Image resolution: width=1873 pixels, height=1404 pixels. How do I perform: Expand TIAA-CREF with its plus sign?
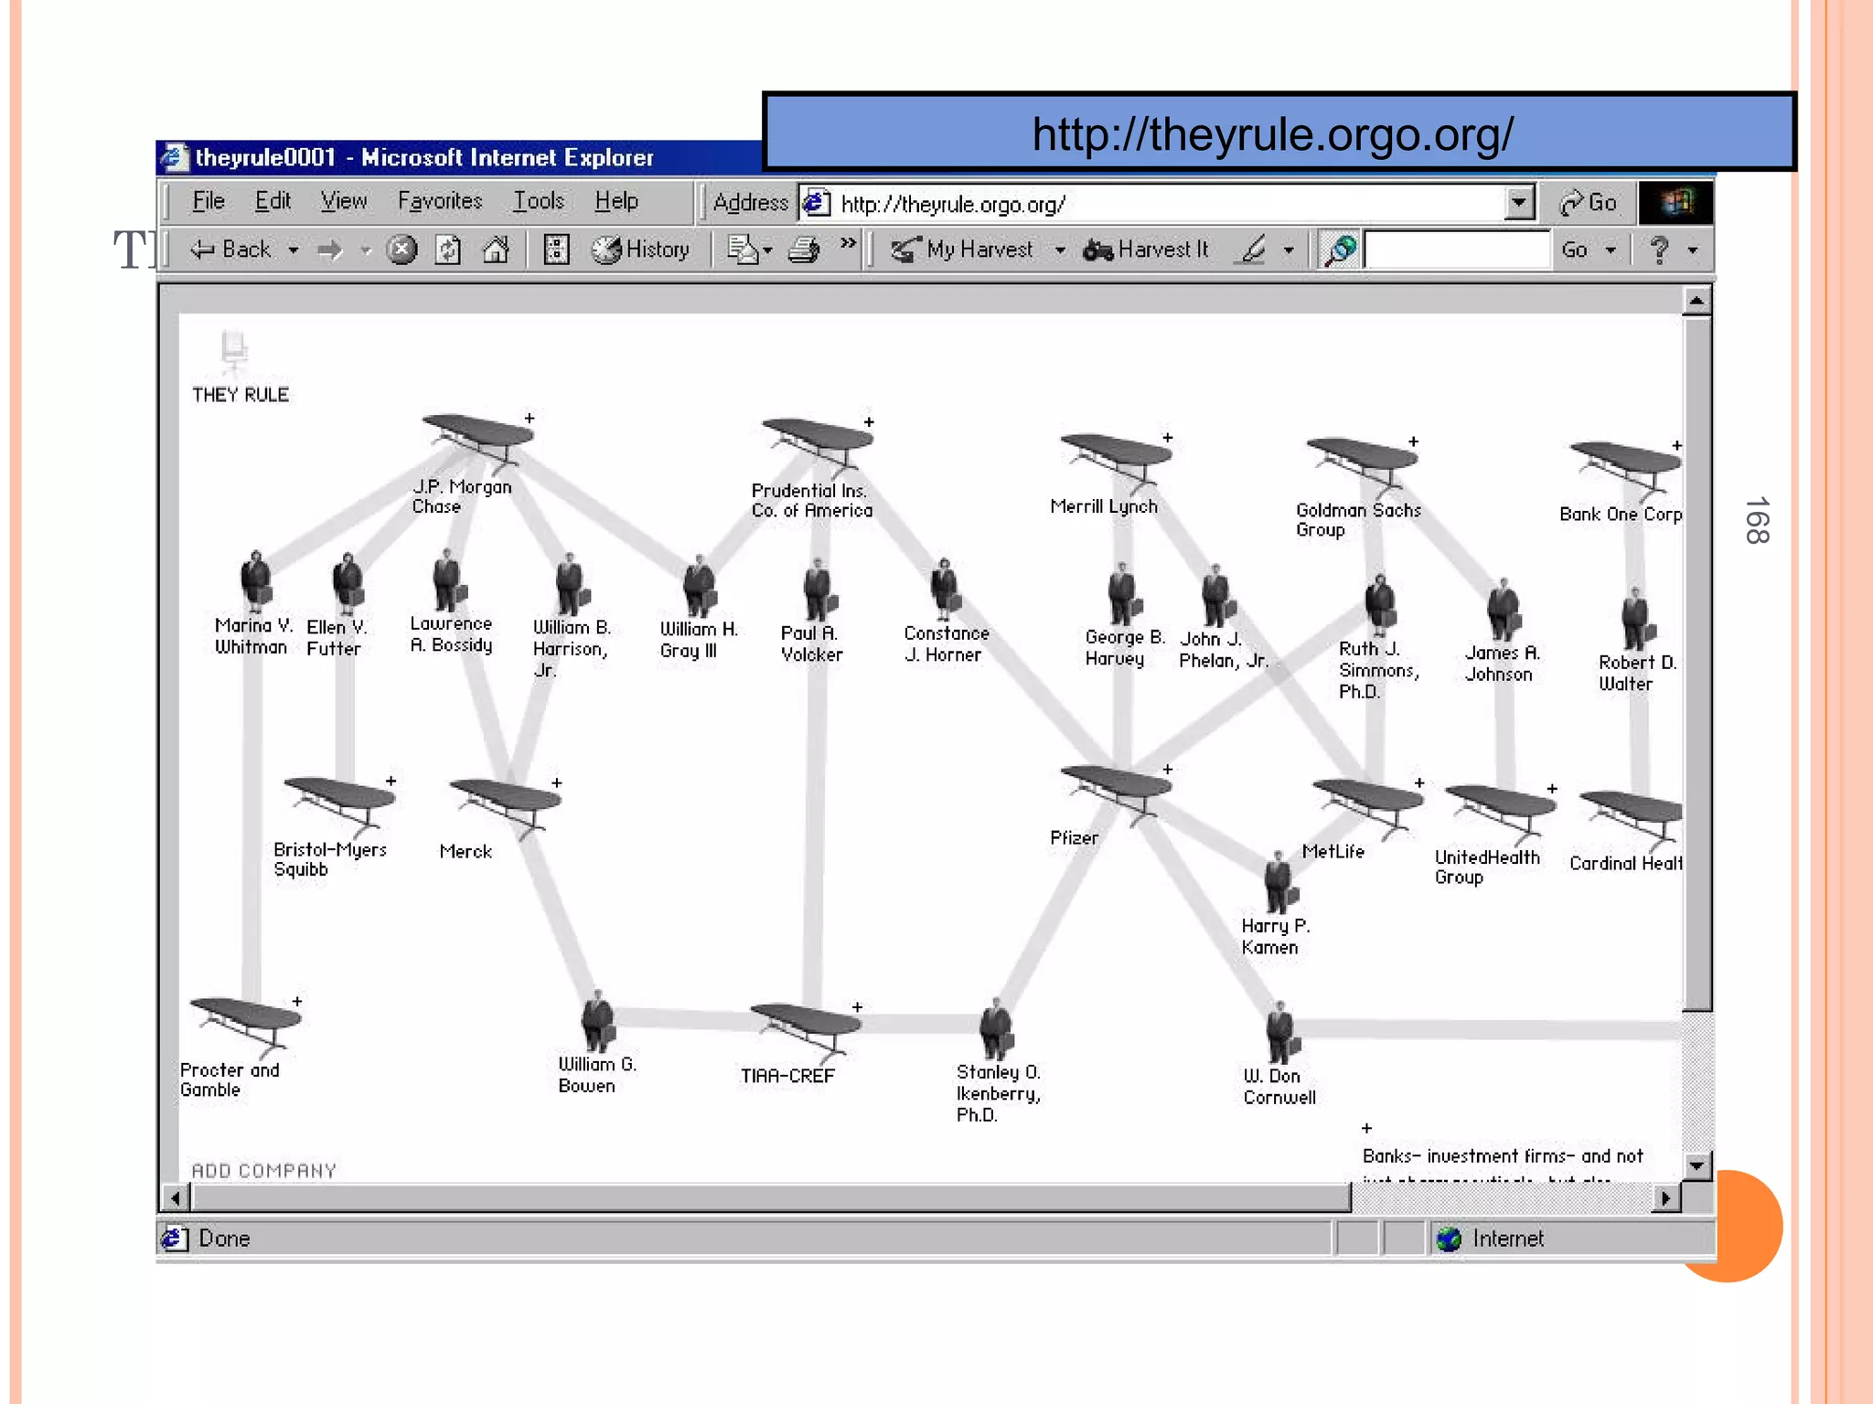click(x=857, y=1007)
